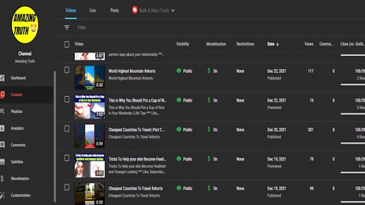Open the Analytics sidebar icon

2,128
